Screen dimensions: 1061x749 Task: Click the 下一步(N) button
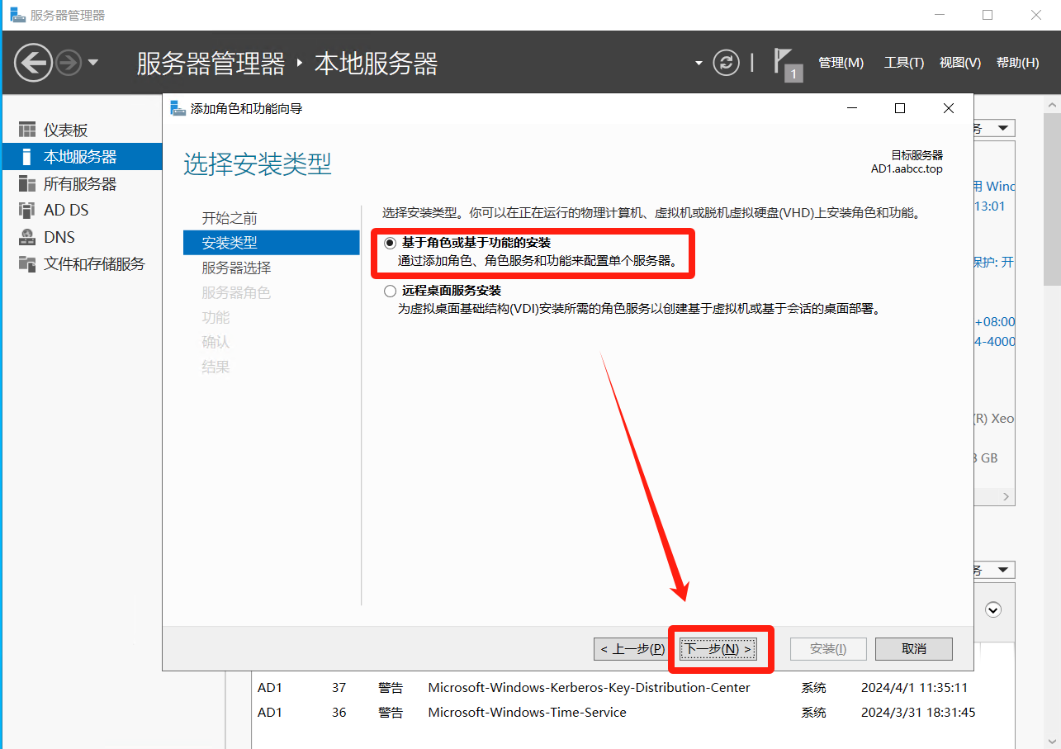click(719, 649)
